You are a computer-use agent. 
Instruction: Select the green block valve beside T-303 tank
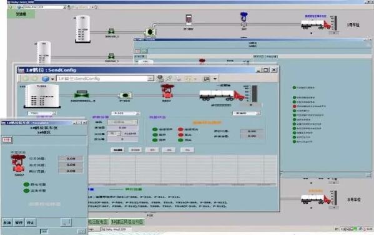(82, 94)
